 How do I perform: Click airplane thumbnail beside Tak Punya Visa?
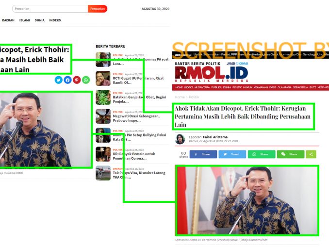(x=103, y=173)
